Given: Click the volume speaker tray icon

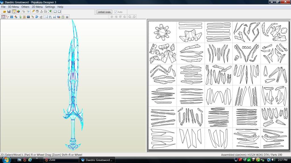Looking at the screenshot, I should (273, 160).
